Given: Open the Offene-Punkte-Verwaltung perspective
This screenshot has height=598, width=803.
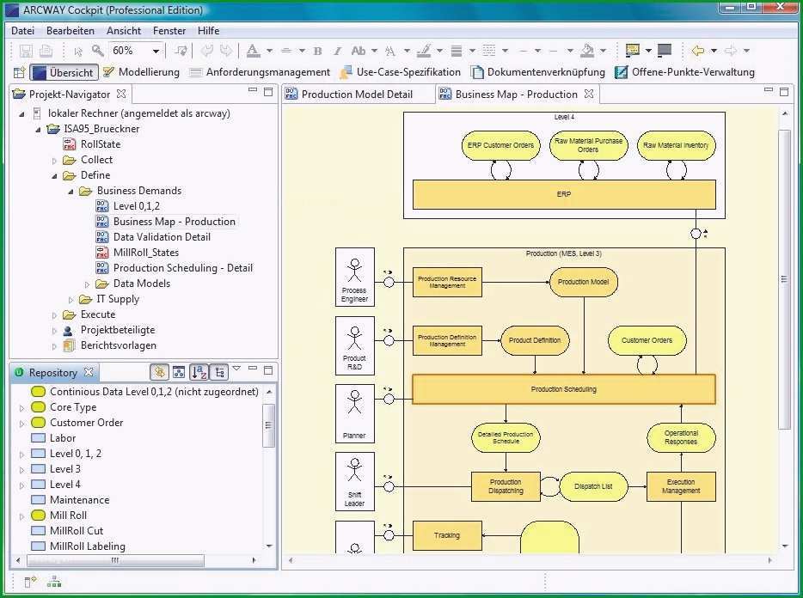Looking at the screenshot, I should tap(684, 72).
